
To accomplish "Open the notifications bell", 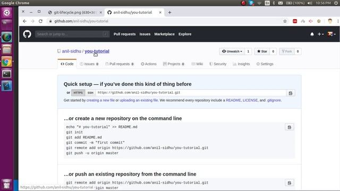I will coord(312,34).
